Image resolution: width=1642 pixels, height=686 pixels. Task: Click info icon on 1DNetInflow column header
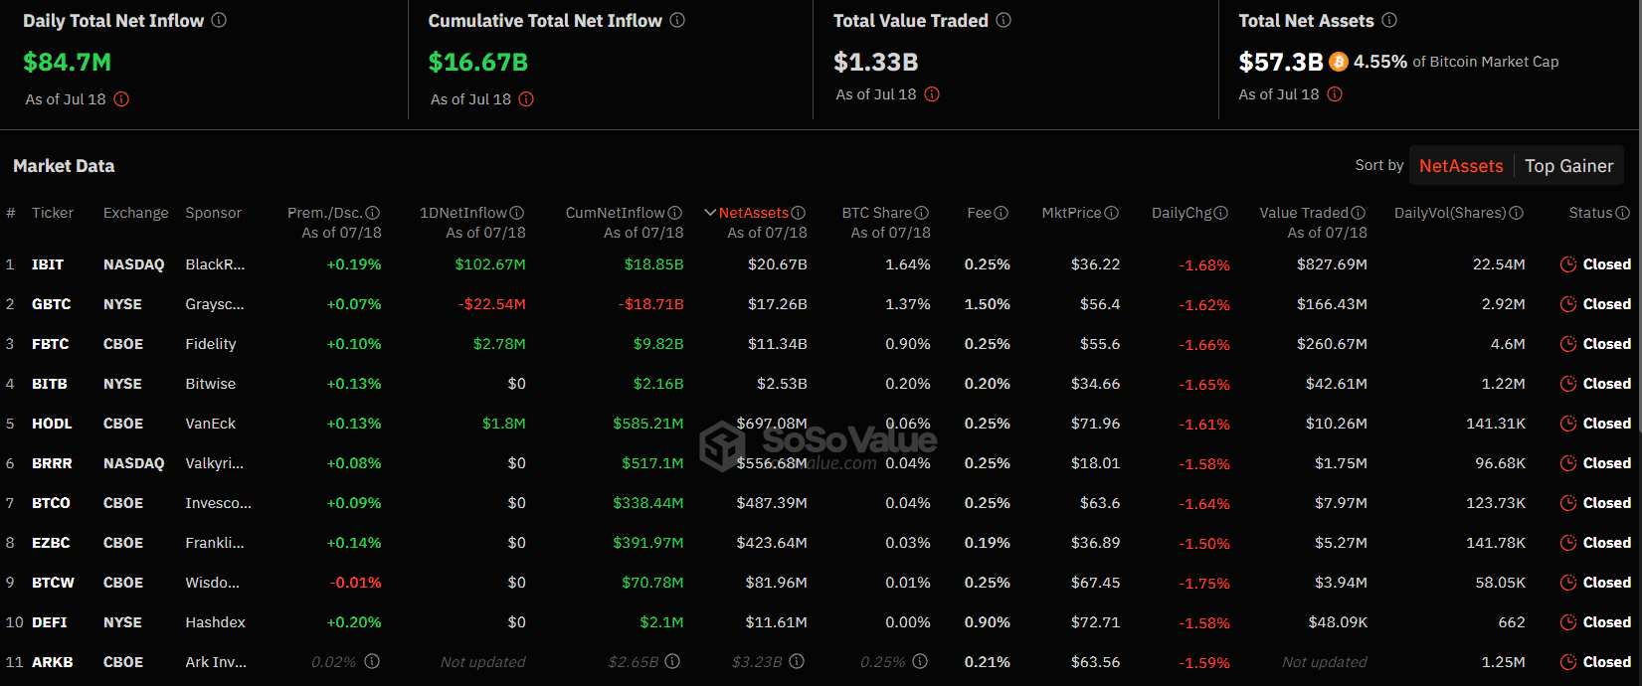(x=517, y=213)
